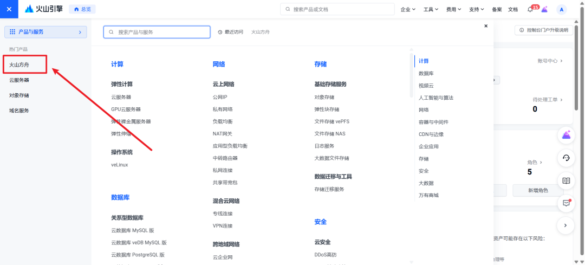585x265 pixels.
Task: Expand the 支持 dropdown menu
Action: [x=477, y=9]
